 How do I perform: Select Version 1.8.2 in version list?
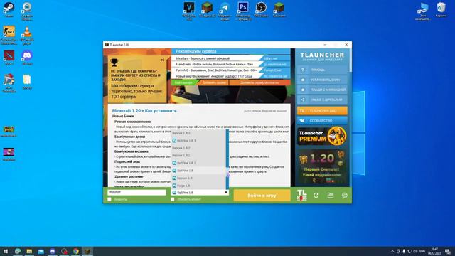(x=198, y=148)
